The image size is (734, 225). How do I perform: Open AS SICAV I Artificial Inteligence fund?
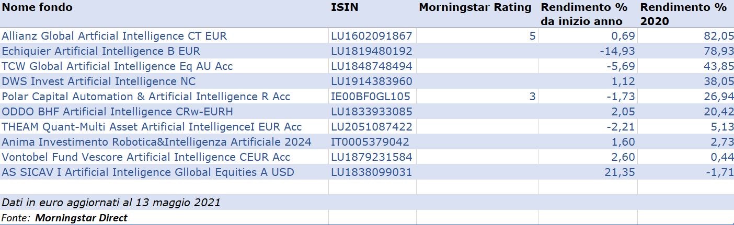(x=148, y=172)
